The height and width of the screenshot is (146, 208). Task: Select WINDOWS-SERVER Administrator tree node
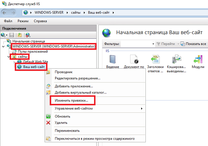tap(54, 46)
